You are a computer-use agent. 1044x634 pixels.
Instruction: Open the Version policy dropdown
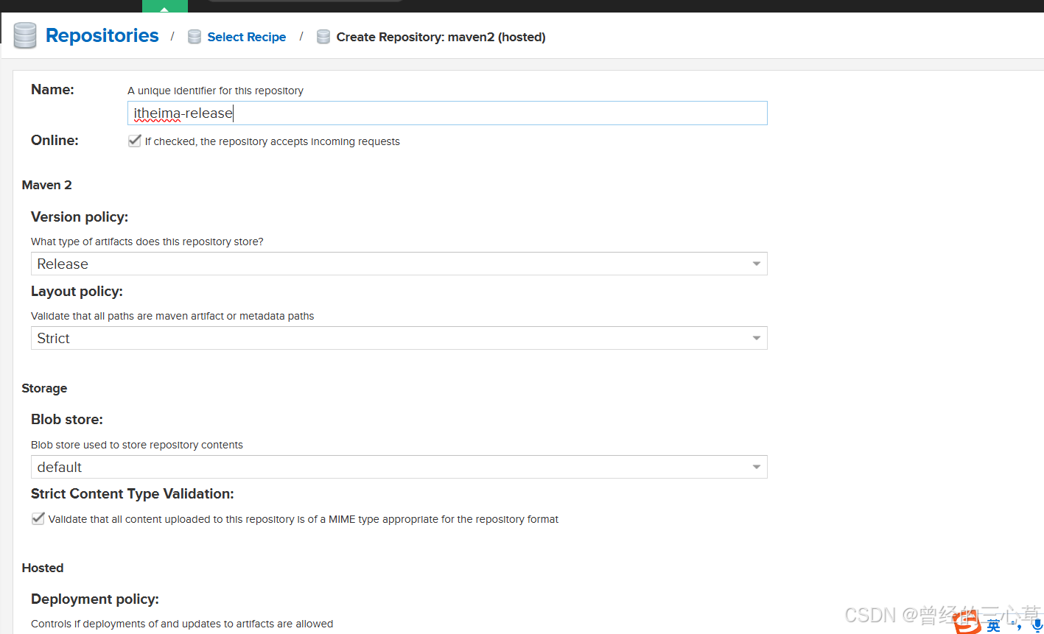(x=399, y=264)
